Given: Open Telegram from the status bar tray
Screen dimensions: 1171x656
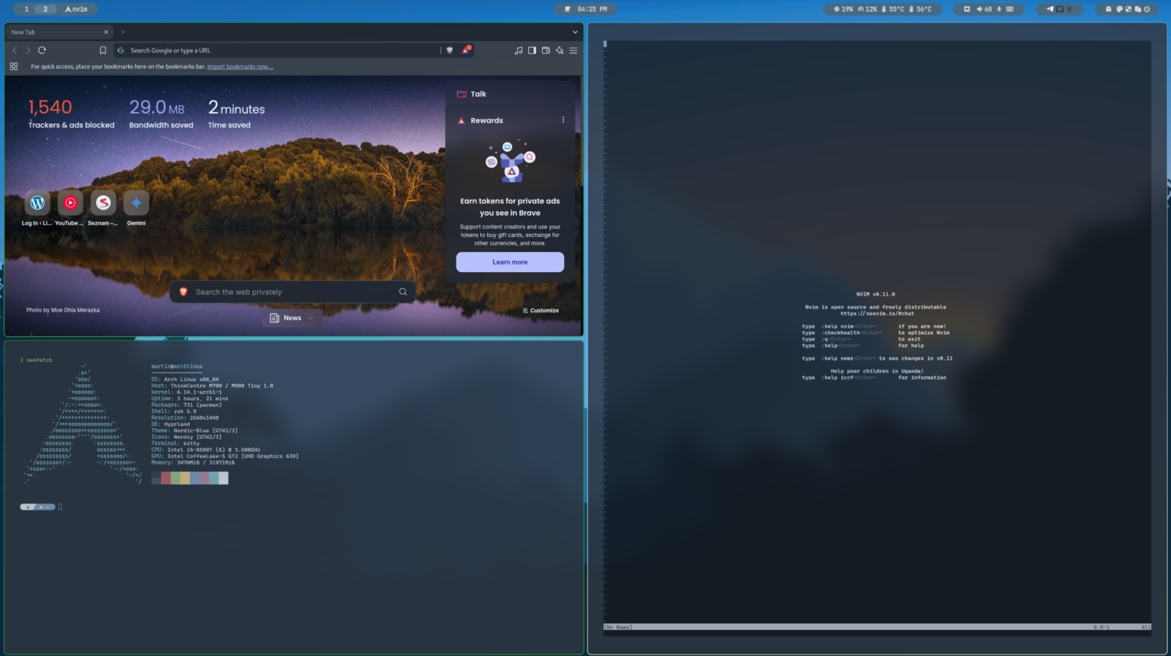Looking at the screenshot, I should pyautogui.click(x=1051, y=8).
